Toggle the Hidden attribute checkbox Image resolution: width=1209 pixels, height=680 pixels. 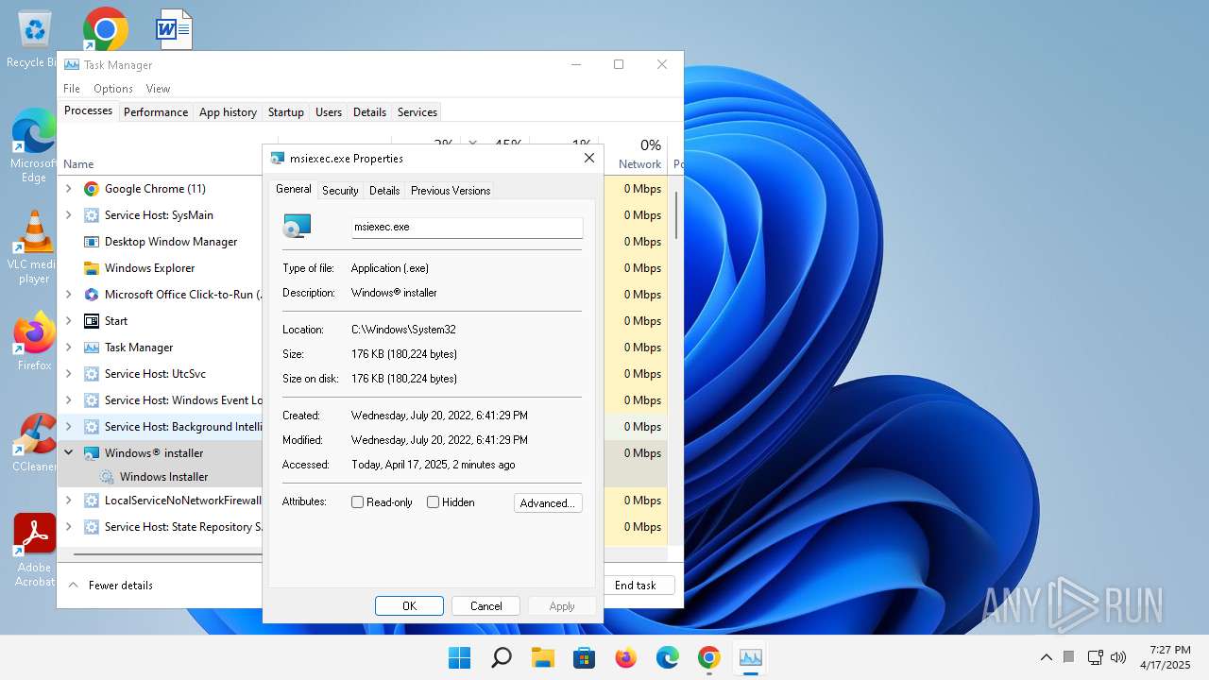click(x=434, y=502)
